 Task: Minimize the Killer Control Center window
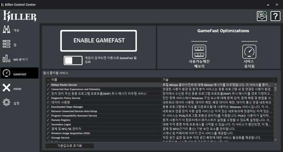pyautogui.click(x=268, y=5)
